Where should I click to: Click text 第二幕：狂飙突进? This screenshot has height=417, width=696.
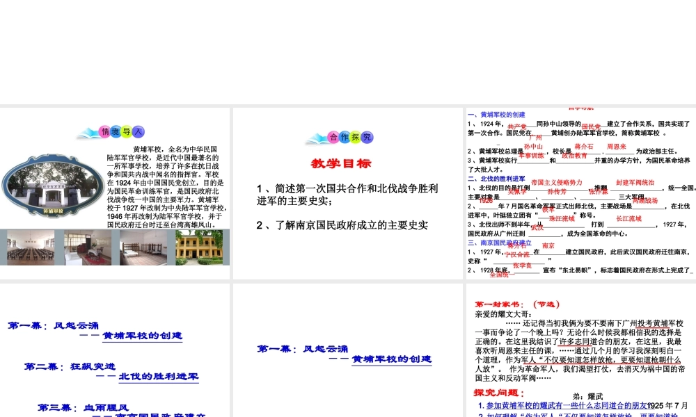click(x=70, y=366)
